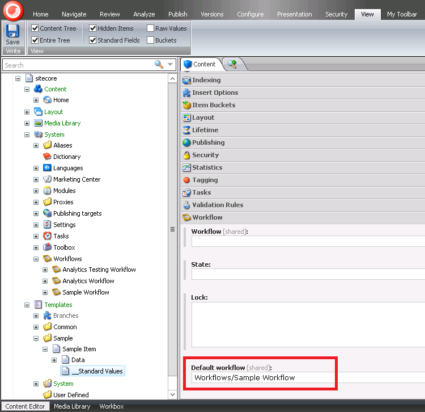Viewport: 425px width, 412px height.
Task: Click the tree scrollbar up arrow
Action: coord(173,79)
